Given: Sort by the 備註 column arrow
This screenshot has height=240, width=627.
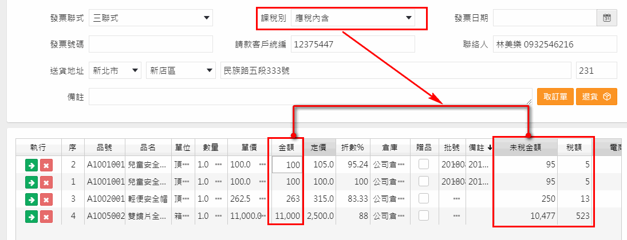Looking at the screenshot, I should (x=489, y=148).
